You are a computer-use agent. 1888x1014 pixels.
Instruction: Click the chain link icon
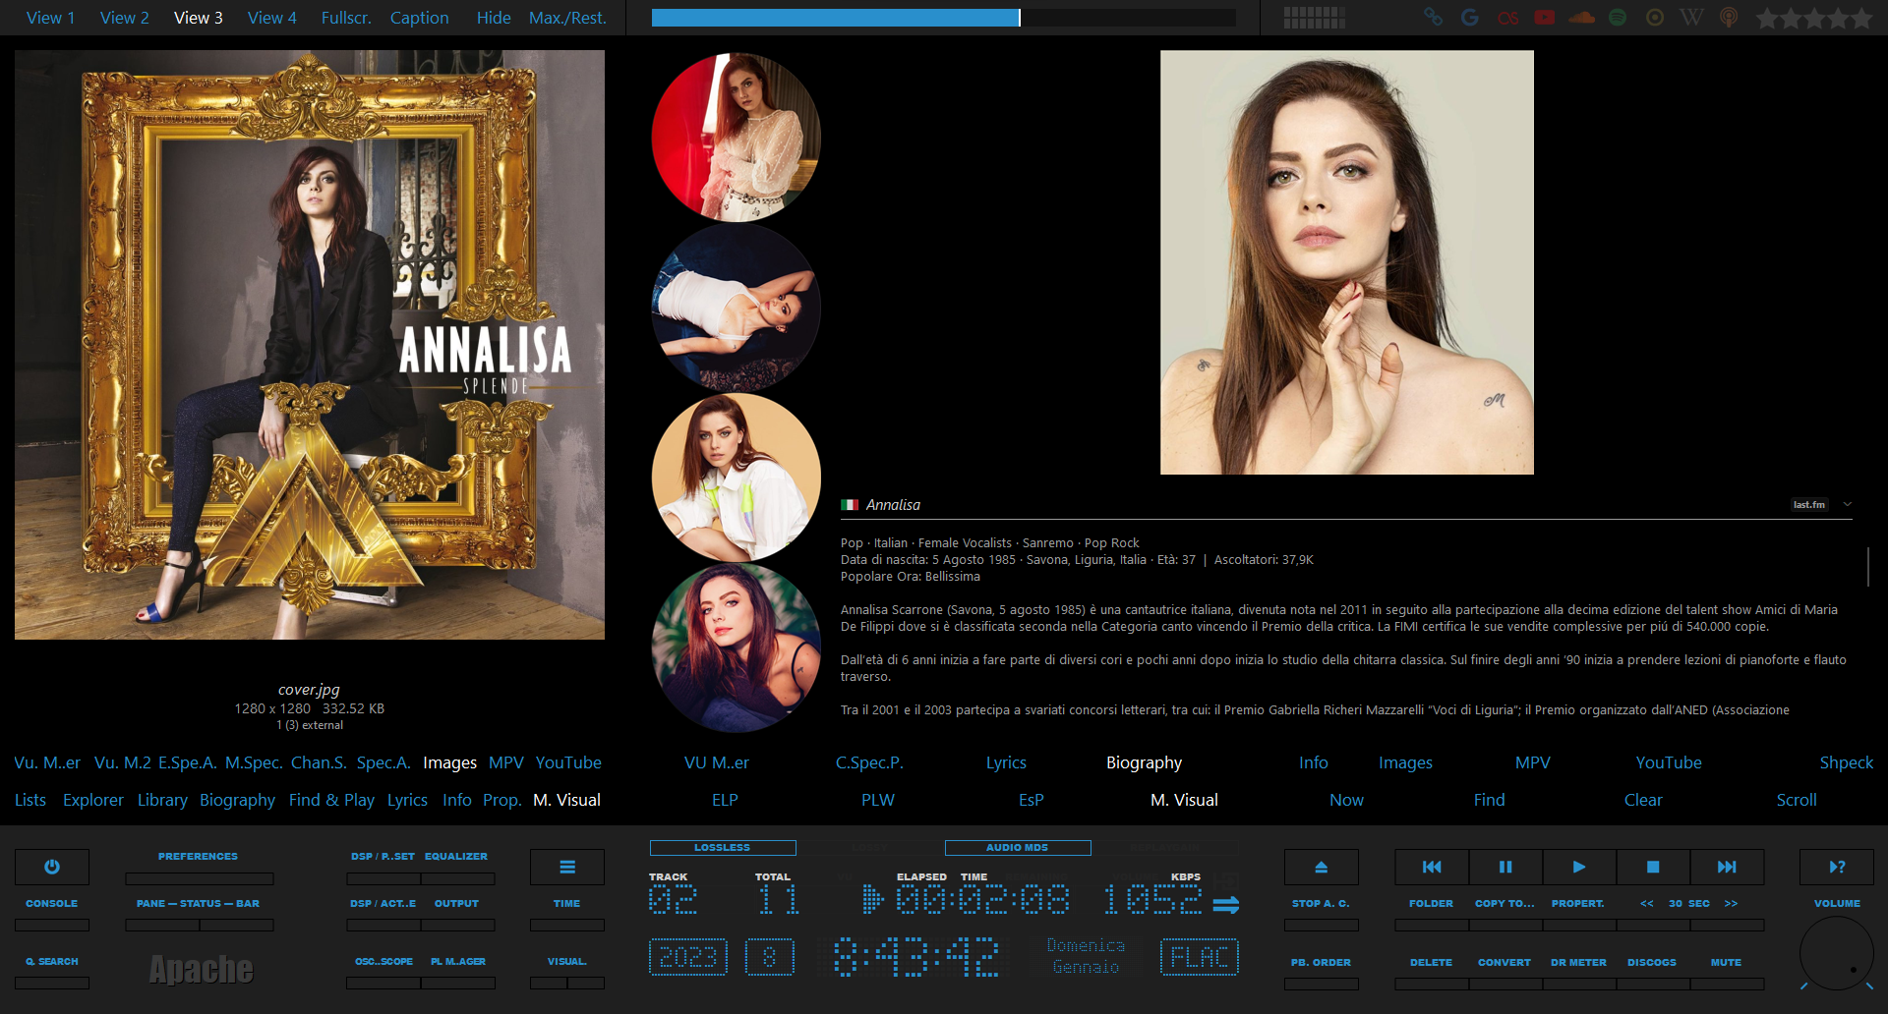click(x=1433, y=17)
